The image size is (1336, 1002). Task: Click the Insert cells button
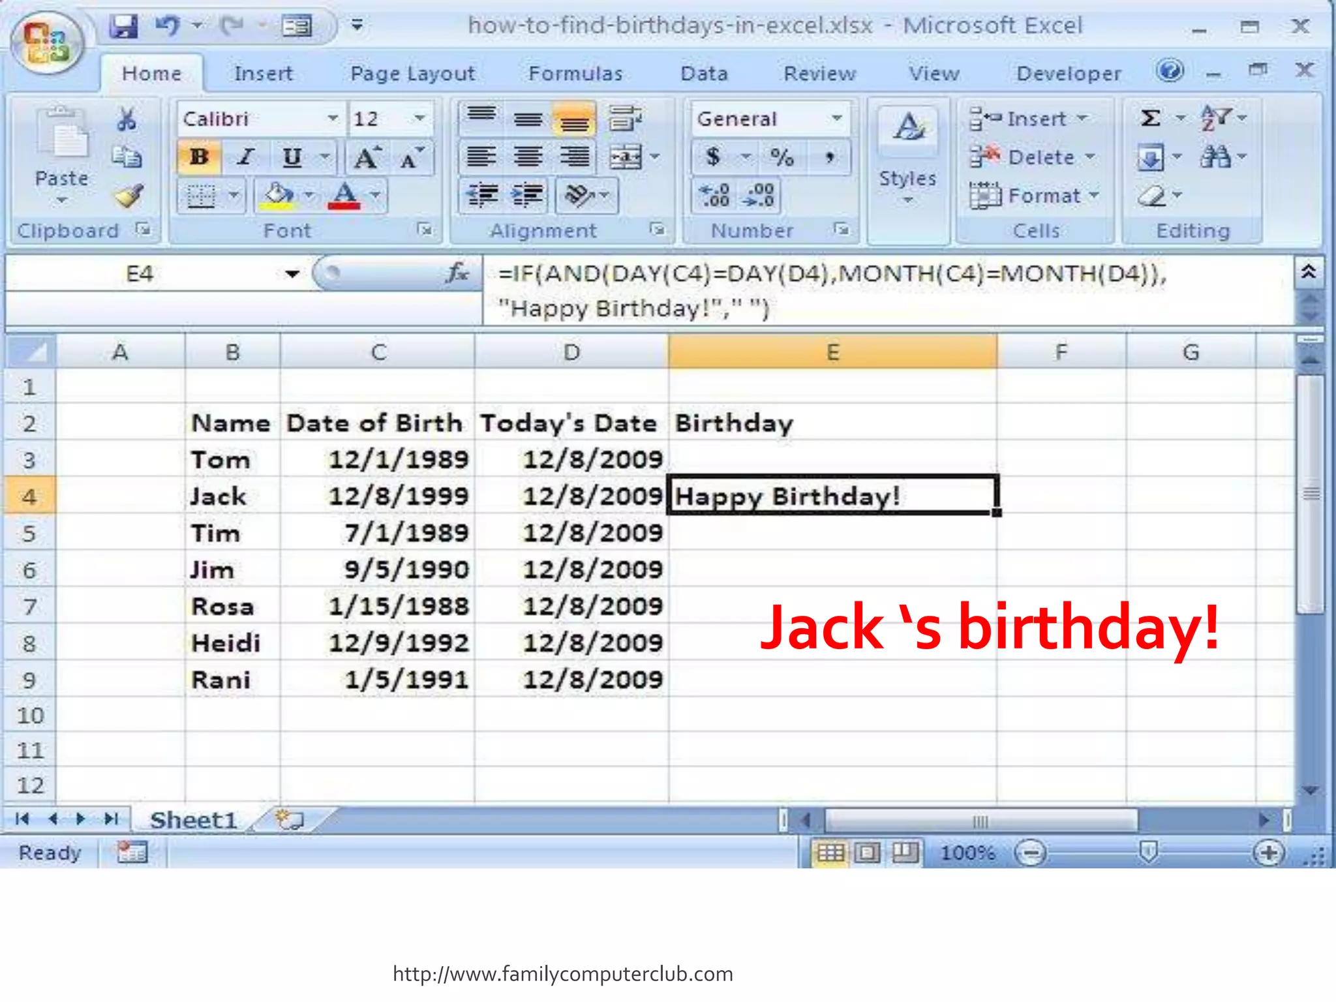pos(1028,118)
